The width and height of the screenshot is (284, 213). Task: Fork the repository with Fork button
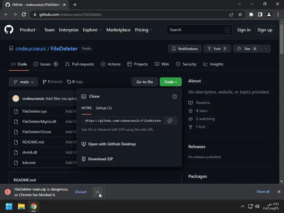click(x=217, y=49)
